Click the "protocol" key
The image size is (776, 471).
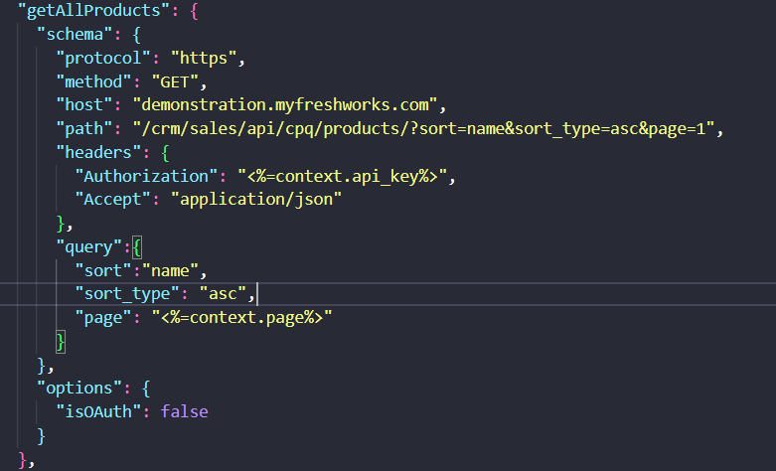pos(103,58)
